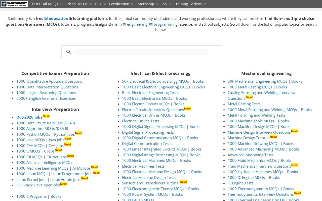Open IC Engine Tests link
This screenshot has height=201, width=322.
pos(240,183)
